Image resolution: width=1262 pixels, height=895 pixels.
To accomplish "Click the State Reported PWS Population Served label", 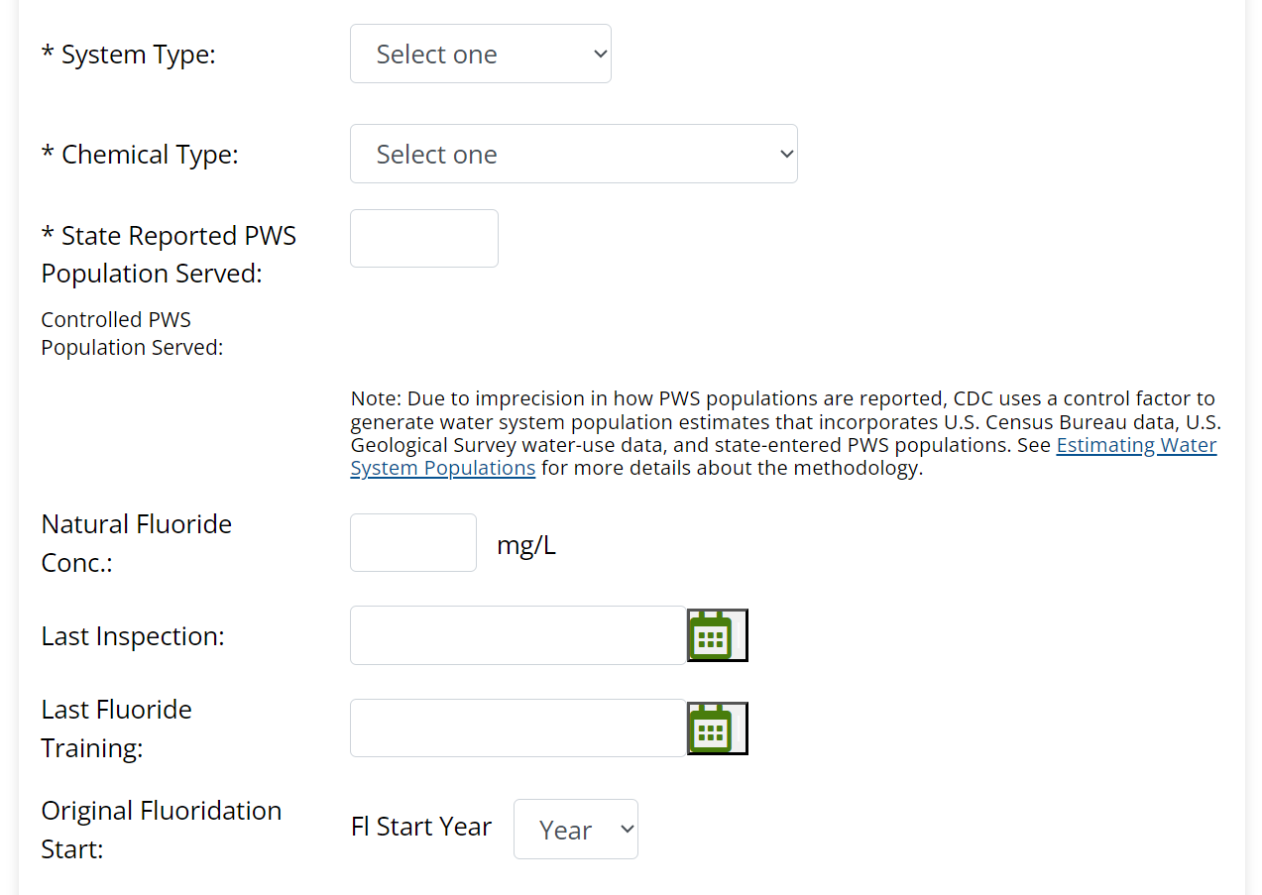I will 169,255.
